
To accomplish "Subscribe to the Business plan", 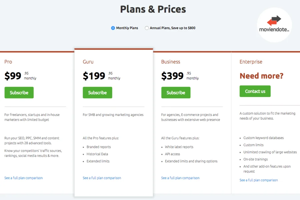I will 176,93.
